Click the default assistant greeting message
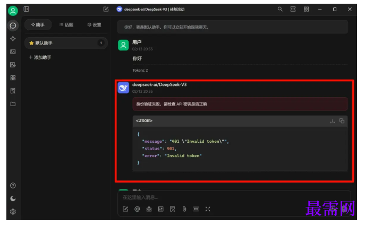This screenshot has width=365, height=225. point(233,27)
